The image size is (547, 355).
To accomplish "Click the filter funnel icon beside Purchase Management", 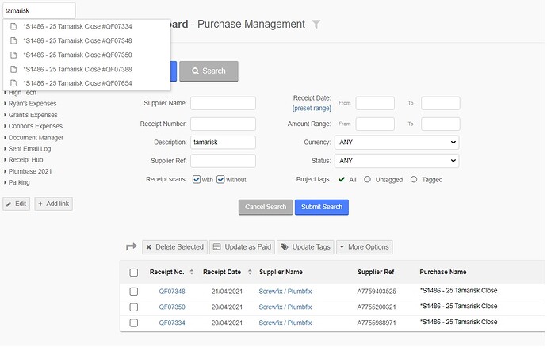I will [316, 25].
